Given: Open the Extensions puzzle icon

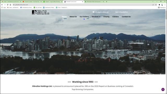Looking at the screenshot, I should pyautogui.click(x=159, y=5).
